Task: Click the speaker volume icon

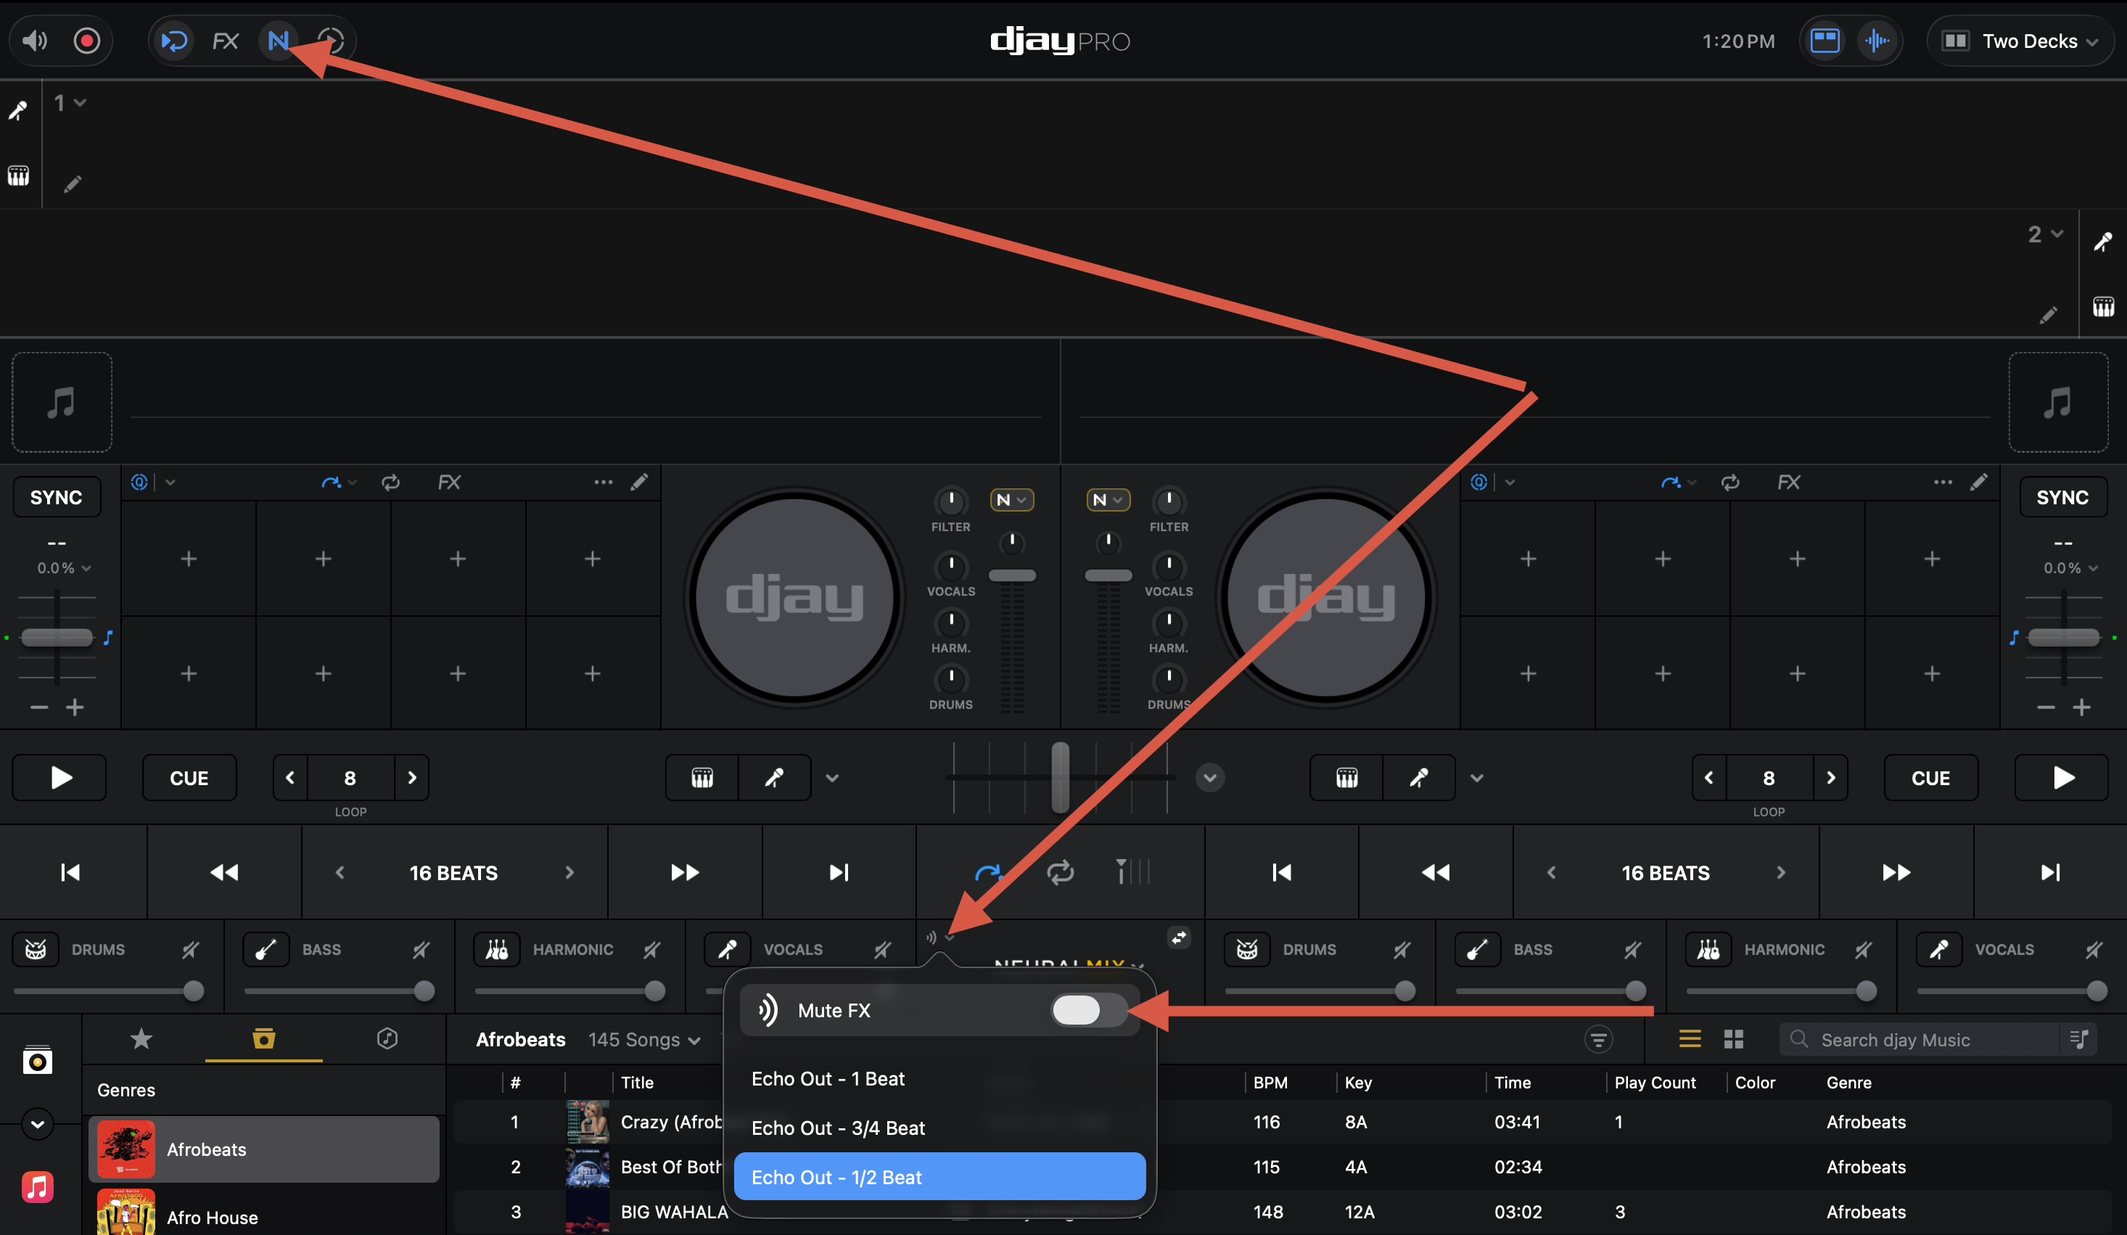Action: coord(35,41)
